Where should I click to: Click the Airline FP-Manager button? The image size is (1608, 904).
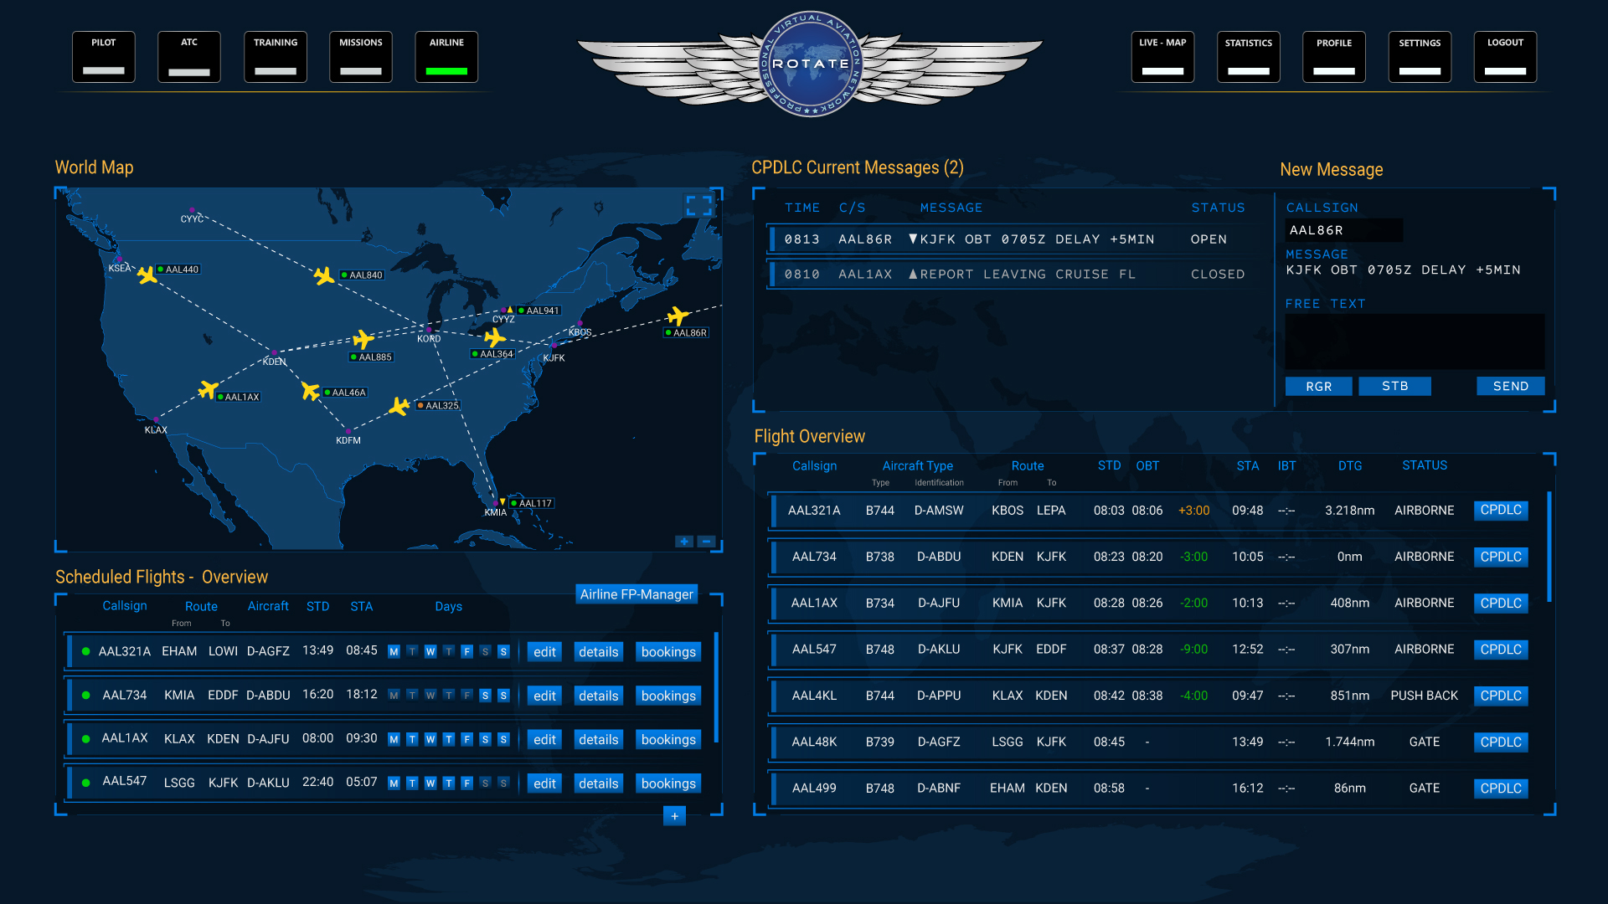(637, 593)
